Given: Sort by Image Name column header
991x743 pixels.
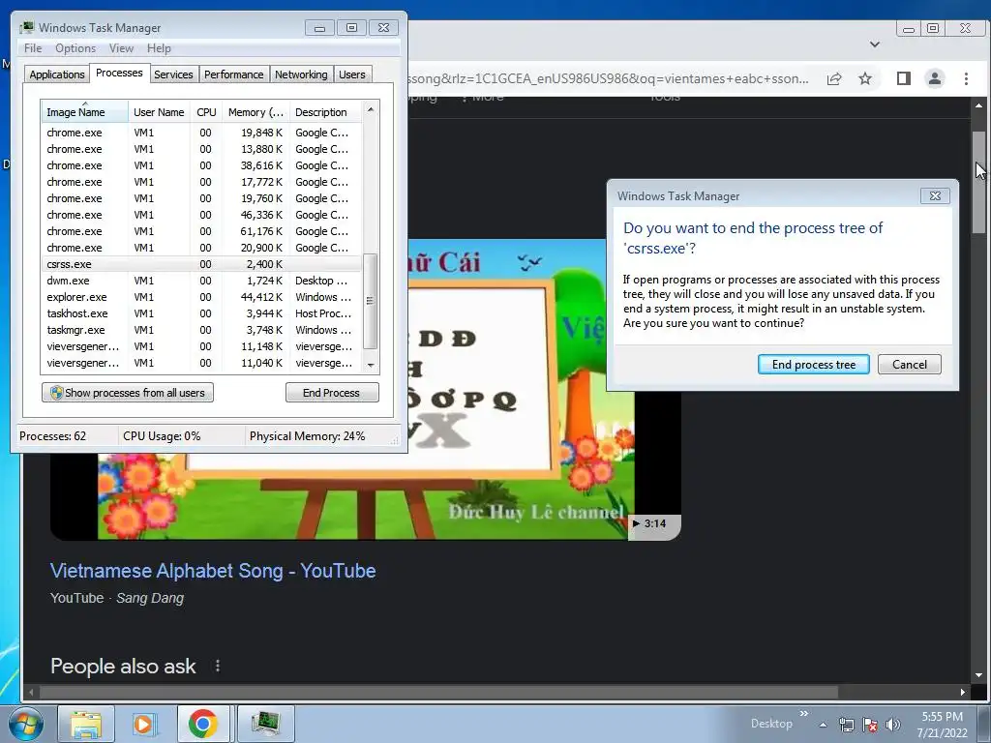Looking at the screenshot, I should [x=84, y=112].
